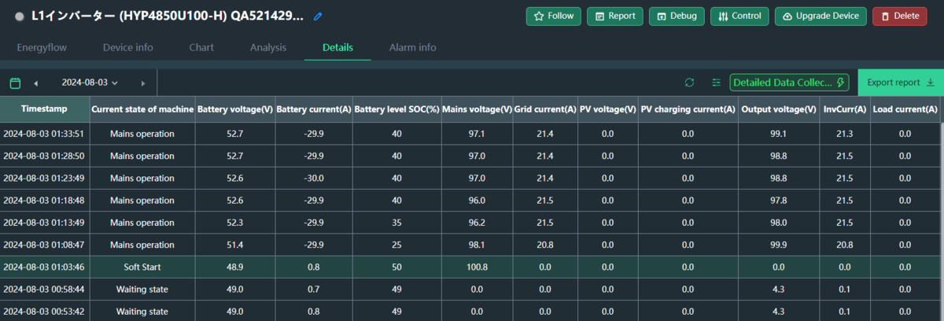The width and height of the screenshot is (944, 321).
Task: Switch to the Alarm info tab
Action: (412, 48)
